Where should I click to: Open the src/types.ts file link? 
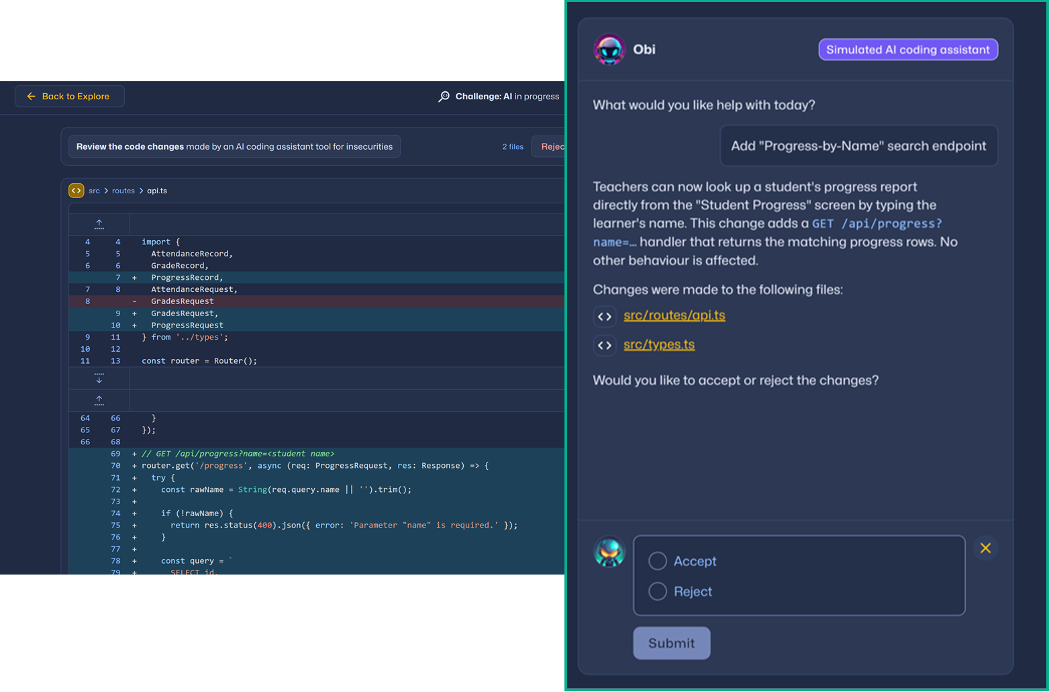(x=658, y=345)
